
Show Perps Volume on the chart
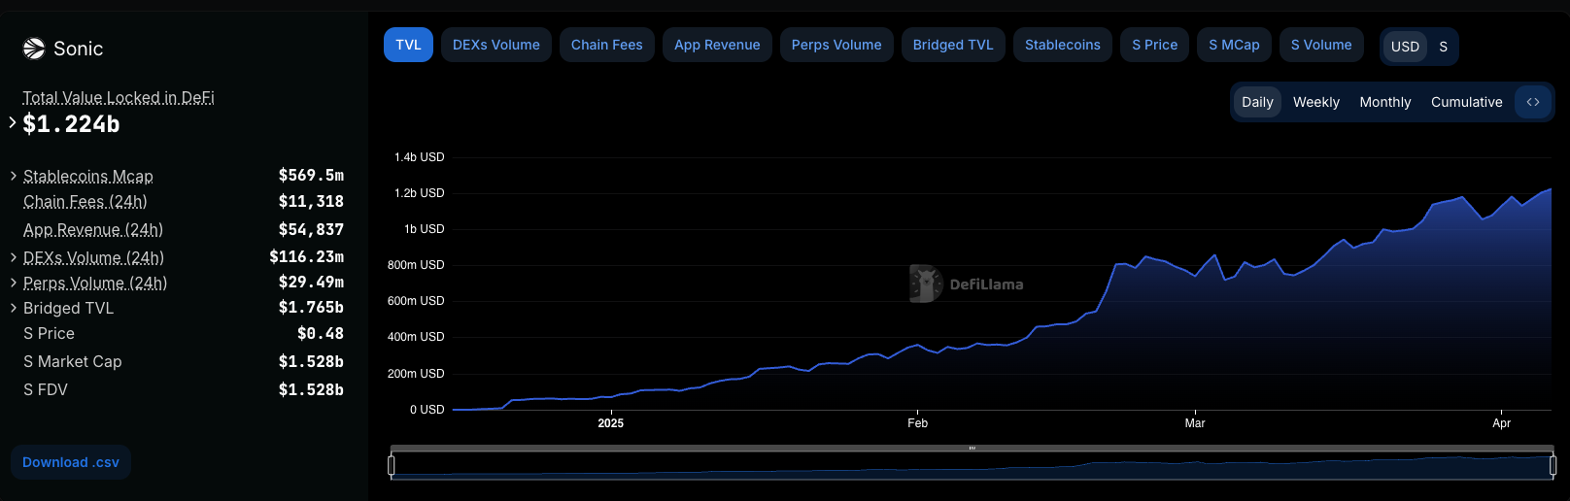tap(836, 45)
